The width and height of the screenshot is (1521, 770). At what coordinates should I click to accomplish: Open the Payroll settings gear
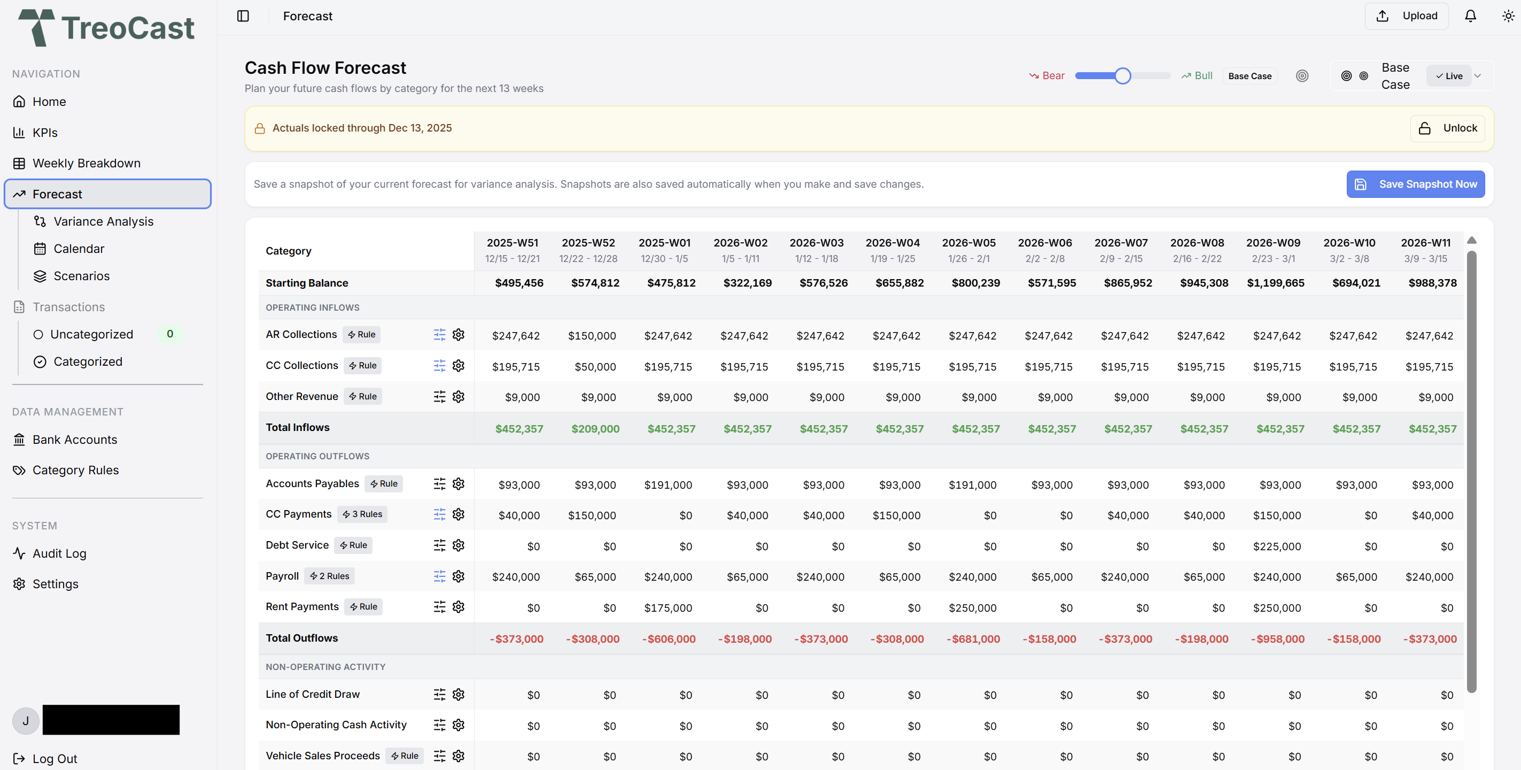(460, 576)
